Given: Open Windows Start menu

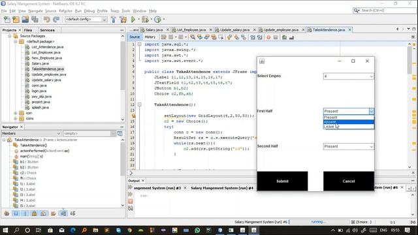Looking at the screenshot, I should pyautogui.click(x=5, y=230).
